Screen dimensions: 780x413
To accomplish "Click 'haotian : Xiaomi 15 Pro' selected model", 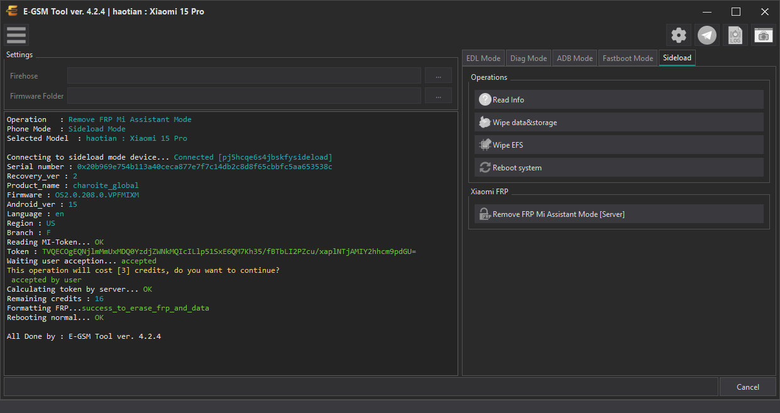I will pyautogui.click(x=136, y=138).
